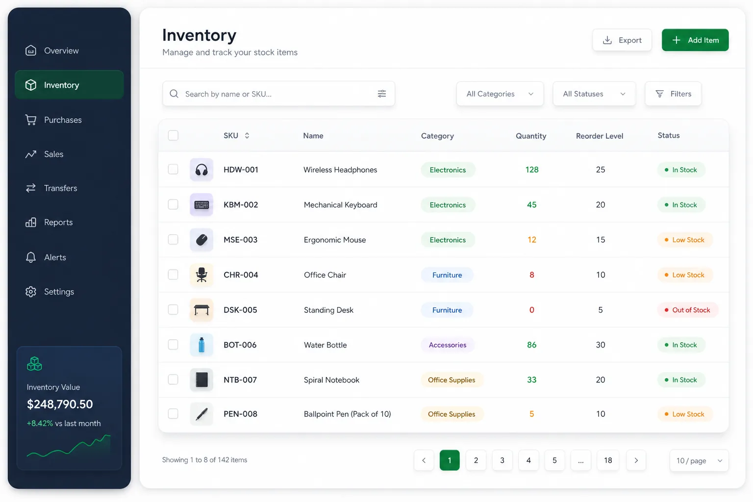The image size is (753, 502).
Task: Click the Electronics tag for Wireless Headphones
Action: click(x=448, y=170)
